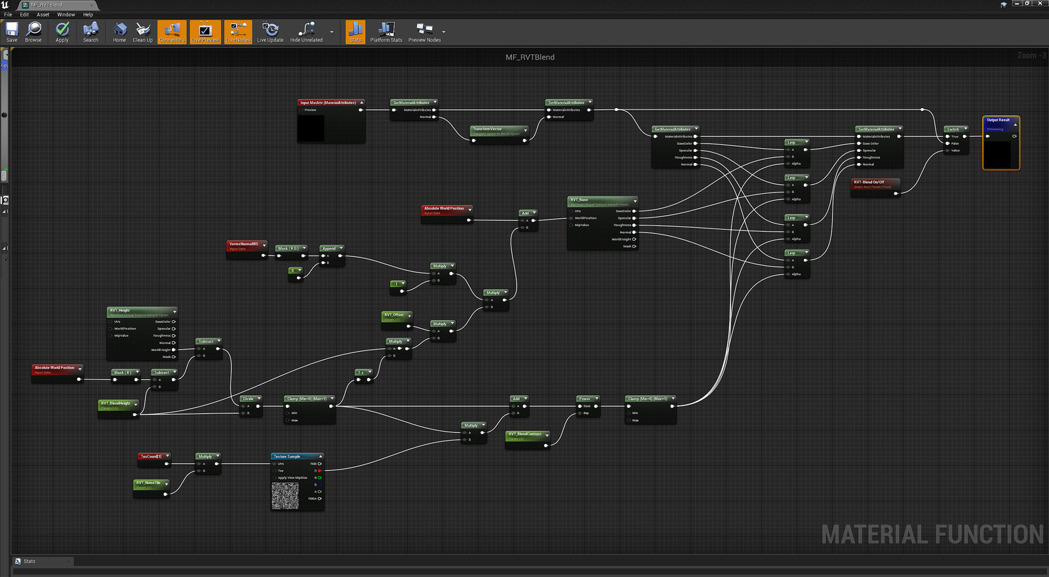Expand the TransformVector node chevron
1049x577 pixels.
pos(525,130)
